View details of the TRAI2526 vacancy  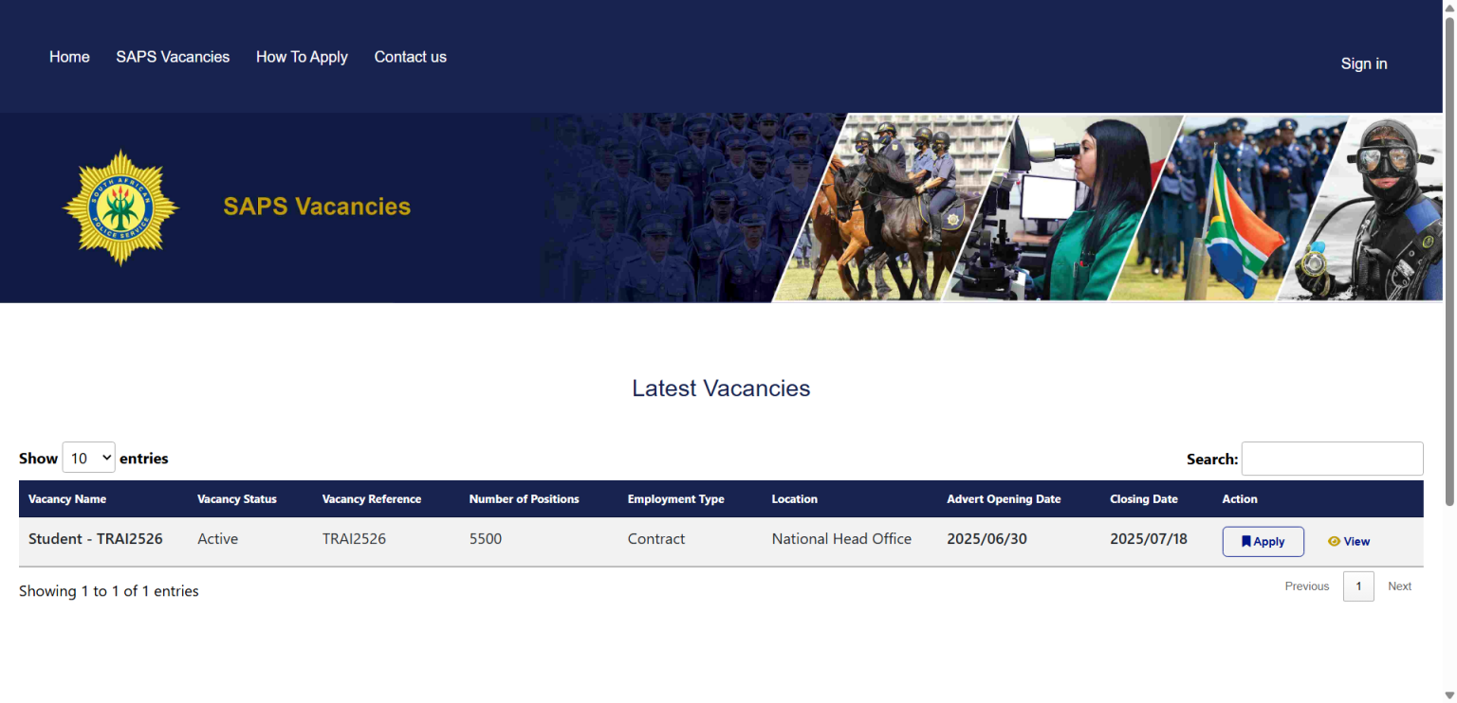(x=1349, y=541)
